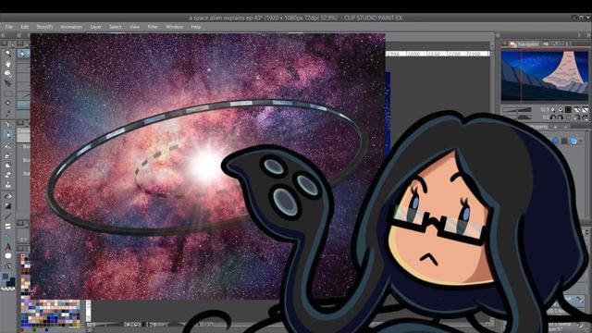592x333 pixels.
Task: Click the main drawing color chip
Action: 6,277
